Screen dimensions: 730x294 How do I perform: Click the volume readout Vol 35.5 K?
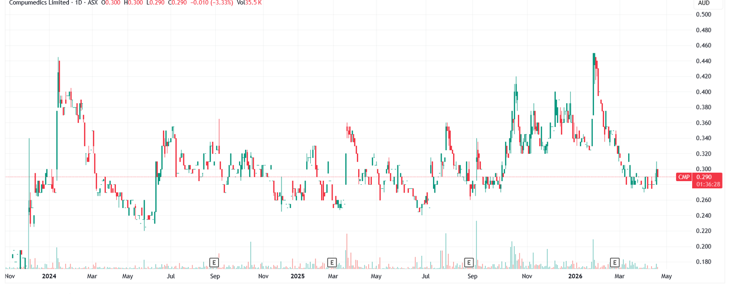point(249,3)
